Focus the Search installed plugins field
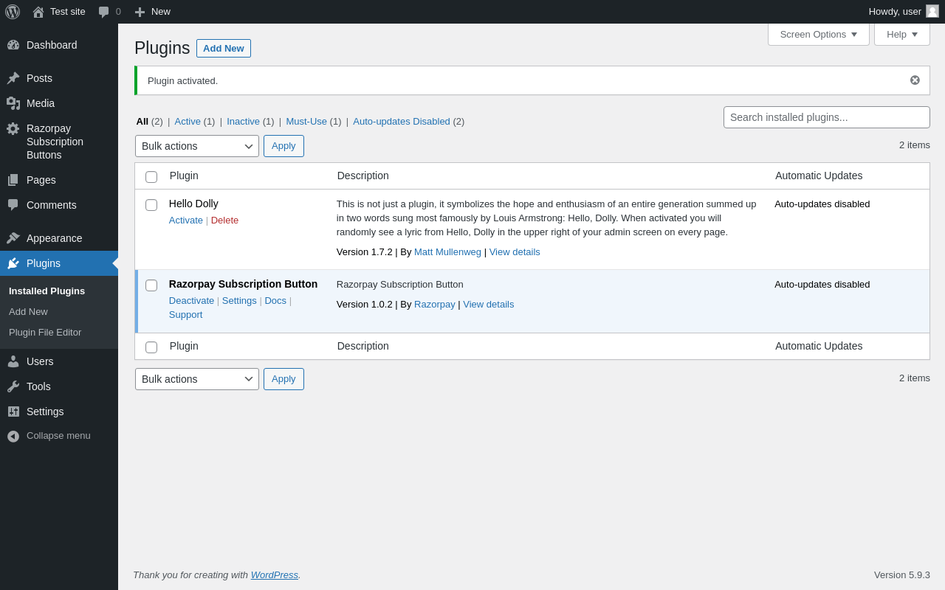This screenshot has height=590, width=945. tap(826, 117)
